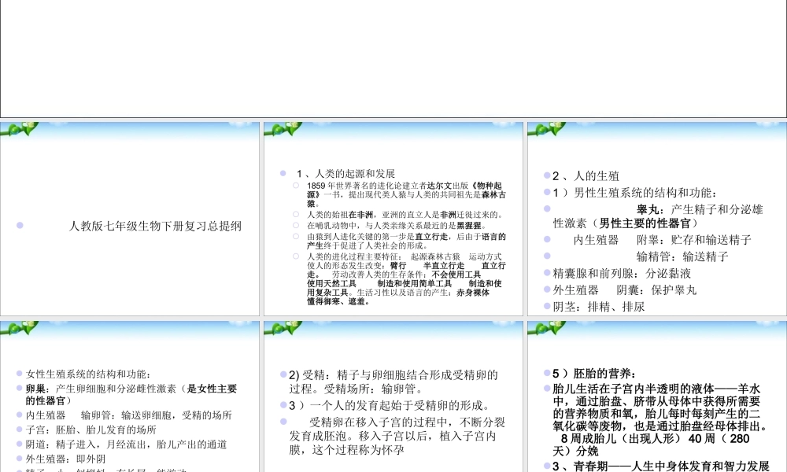787x472 pixels.
Task: Click the leaf ornament on the bottom-left slide
Action: 17,330
